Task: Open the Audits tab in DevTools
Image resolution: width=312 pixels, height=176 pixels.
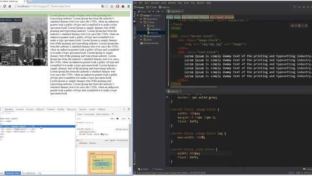Action: pos(92,110)
